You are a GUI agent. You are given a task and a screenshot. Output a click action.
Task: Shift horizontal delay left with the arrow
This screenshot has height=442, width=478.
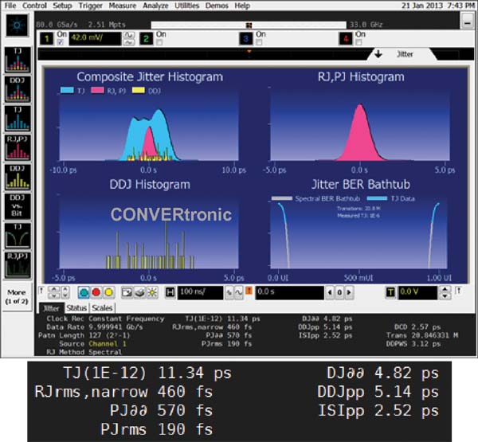tap(330, 292)
